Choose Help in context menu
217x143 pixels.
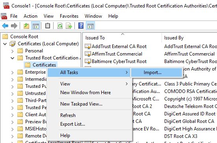click(89, 136)
